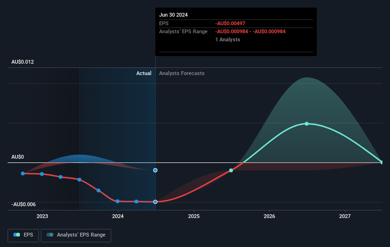Select the Jun 30 2024 EPS data point
Image resolution: width=390 pixels, height=247 pixels.
[155, 202]
